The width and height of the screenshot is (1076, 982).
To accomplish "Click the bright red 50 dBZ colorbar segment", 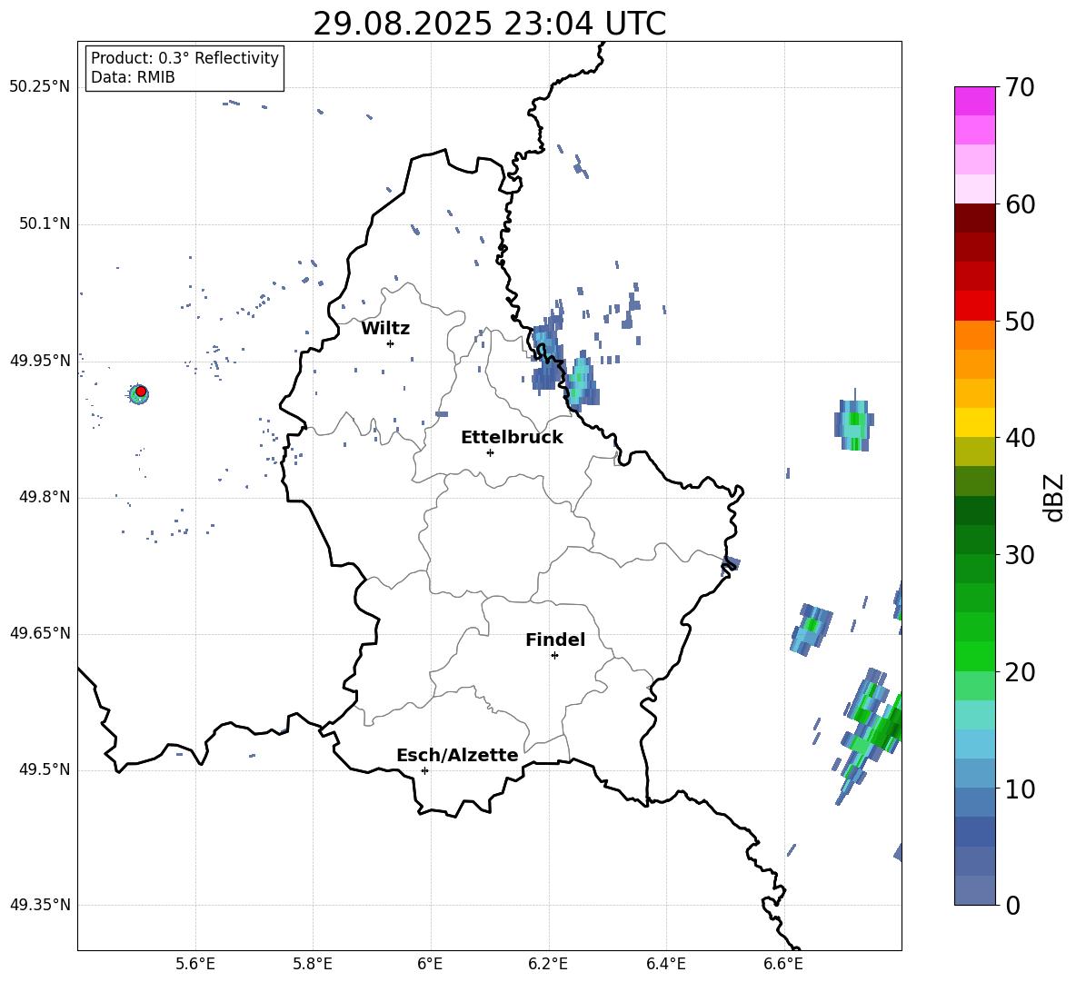I will (x=975, y=306).
